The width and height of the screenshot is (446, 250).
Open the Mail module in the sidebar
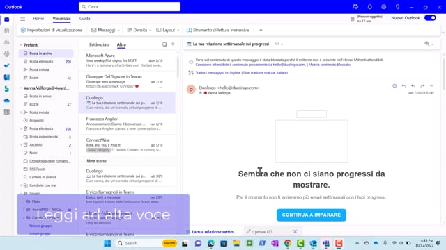(7, 19)
